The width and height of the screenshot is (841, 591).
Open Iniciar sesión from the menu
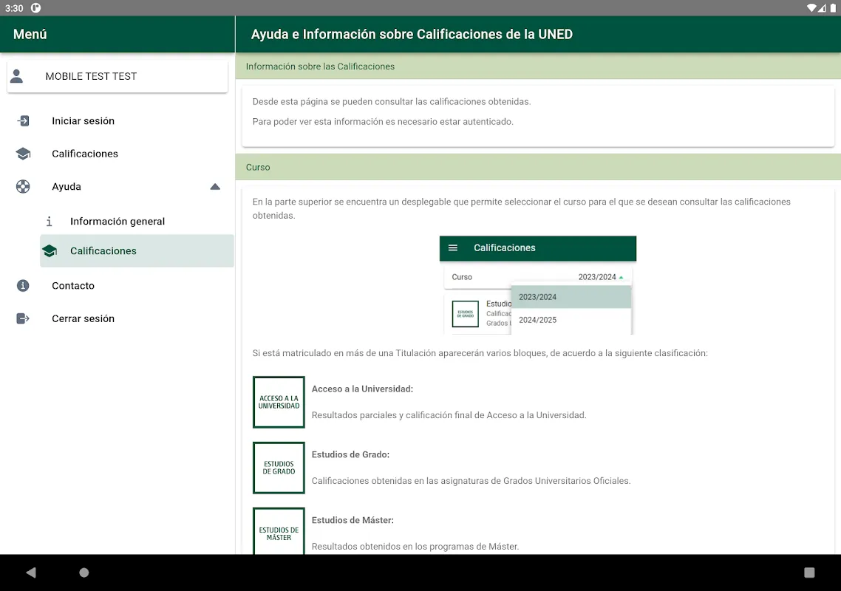pos(118,120)
